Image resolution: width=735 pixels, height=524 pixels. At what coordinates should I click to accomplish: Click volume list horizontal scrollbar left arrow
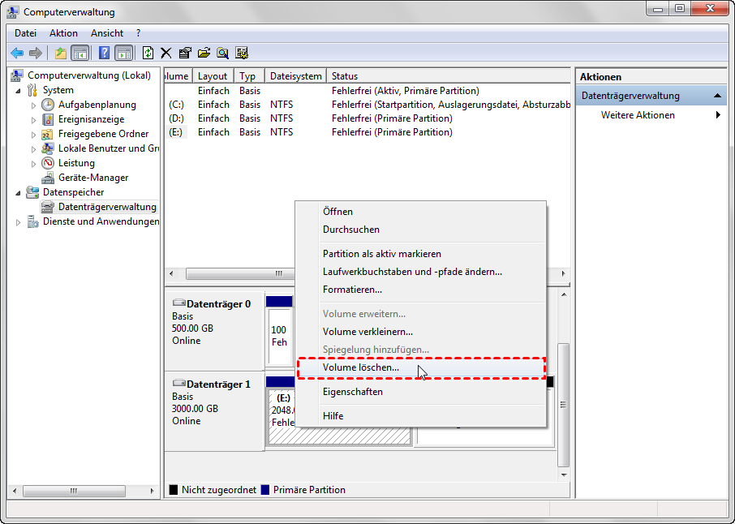coord(171,273)
